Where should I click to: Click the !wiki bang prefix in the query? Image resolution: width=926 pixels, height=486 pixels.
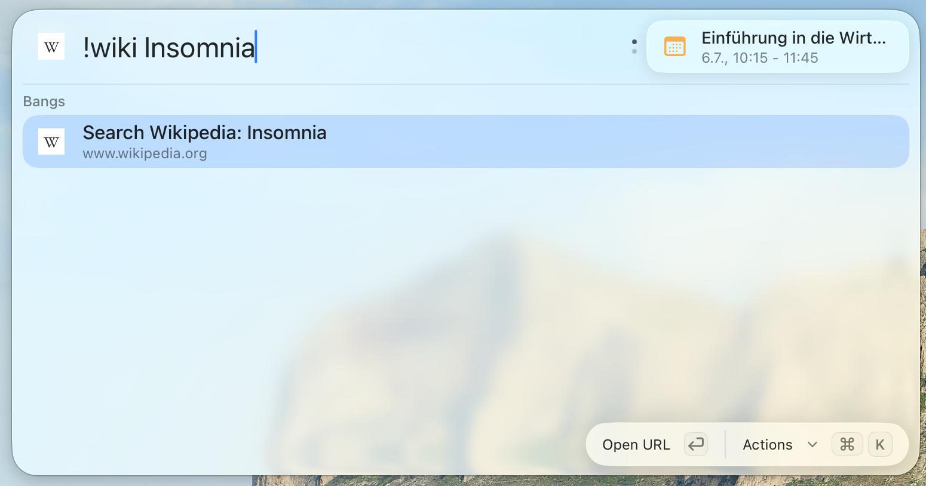coord(110,48)
